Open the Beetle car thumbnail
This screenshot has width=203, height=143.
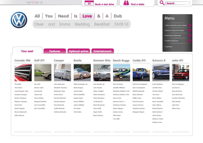82,73
